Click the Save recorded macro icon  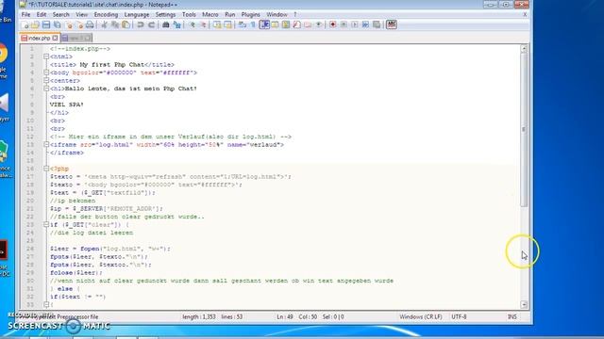tap(377, 25)
